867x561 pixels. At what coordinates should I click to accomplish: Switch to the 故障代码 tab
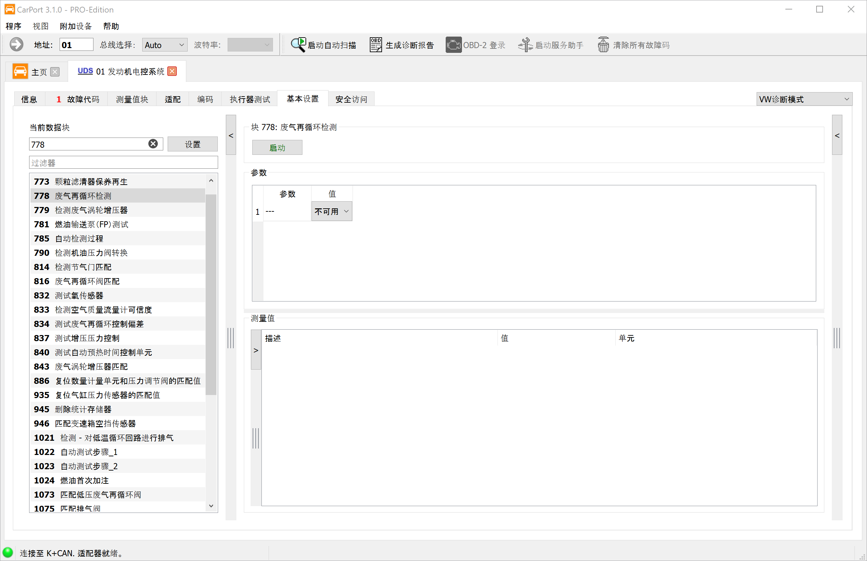pyautogui.click(x=77, y=100)
